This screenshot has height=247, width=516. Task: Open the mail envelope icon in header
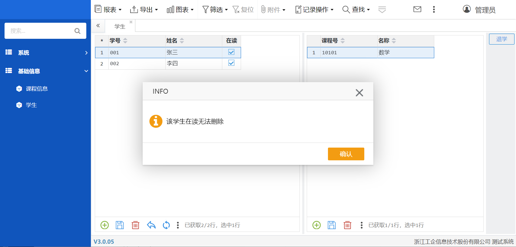click(417, 9)
